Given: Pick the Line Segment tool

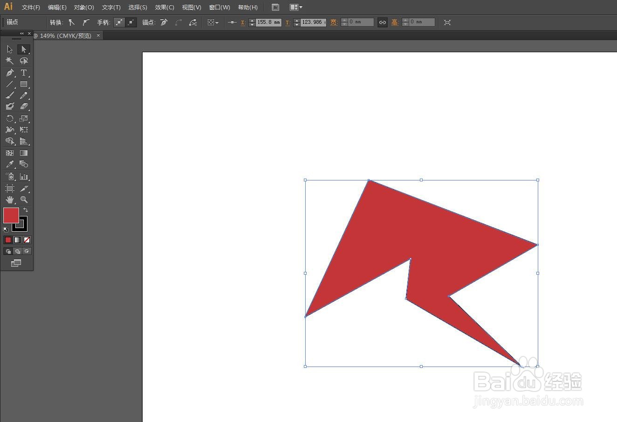Looking at the screenshot, I should (10, 84).
